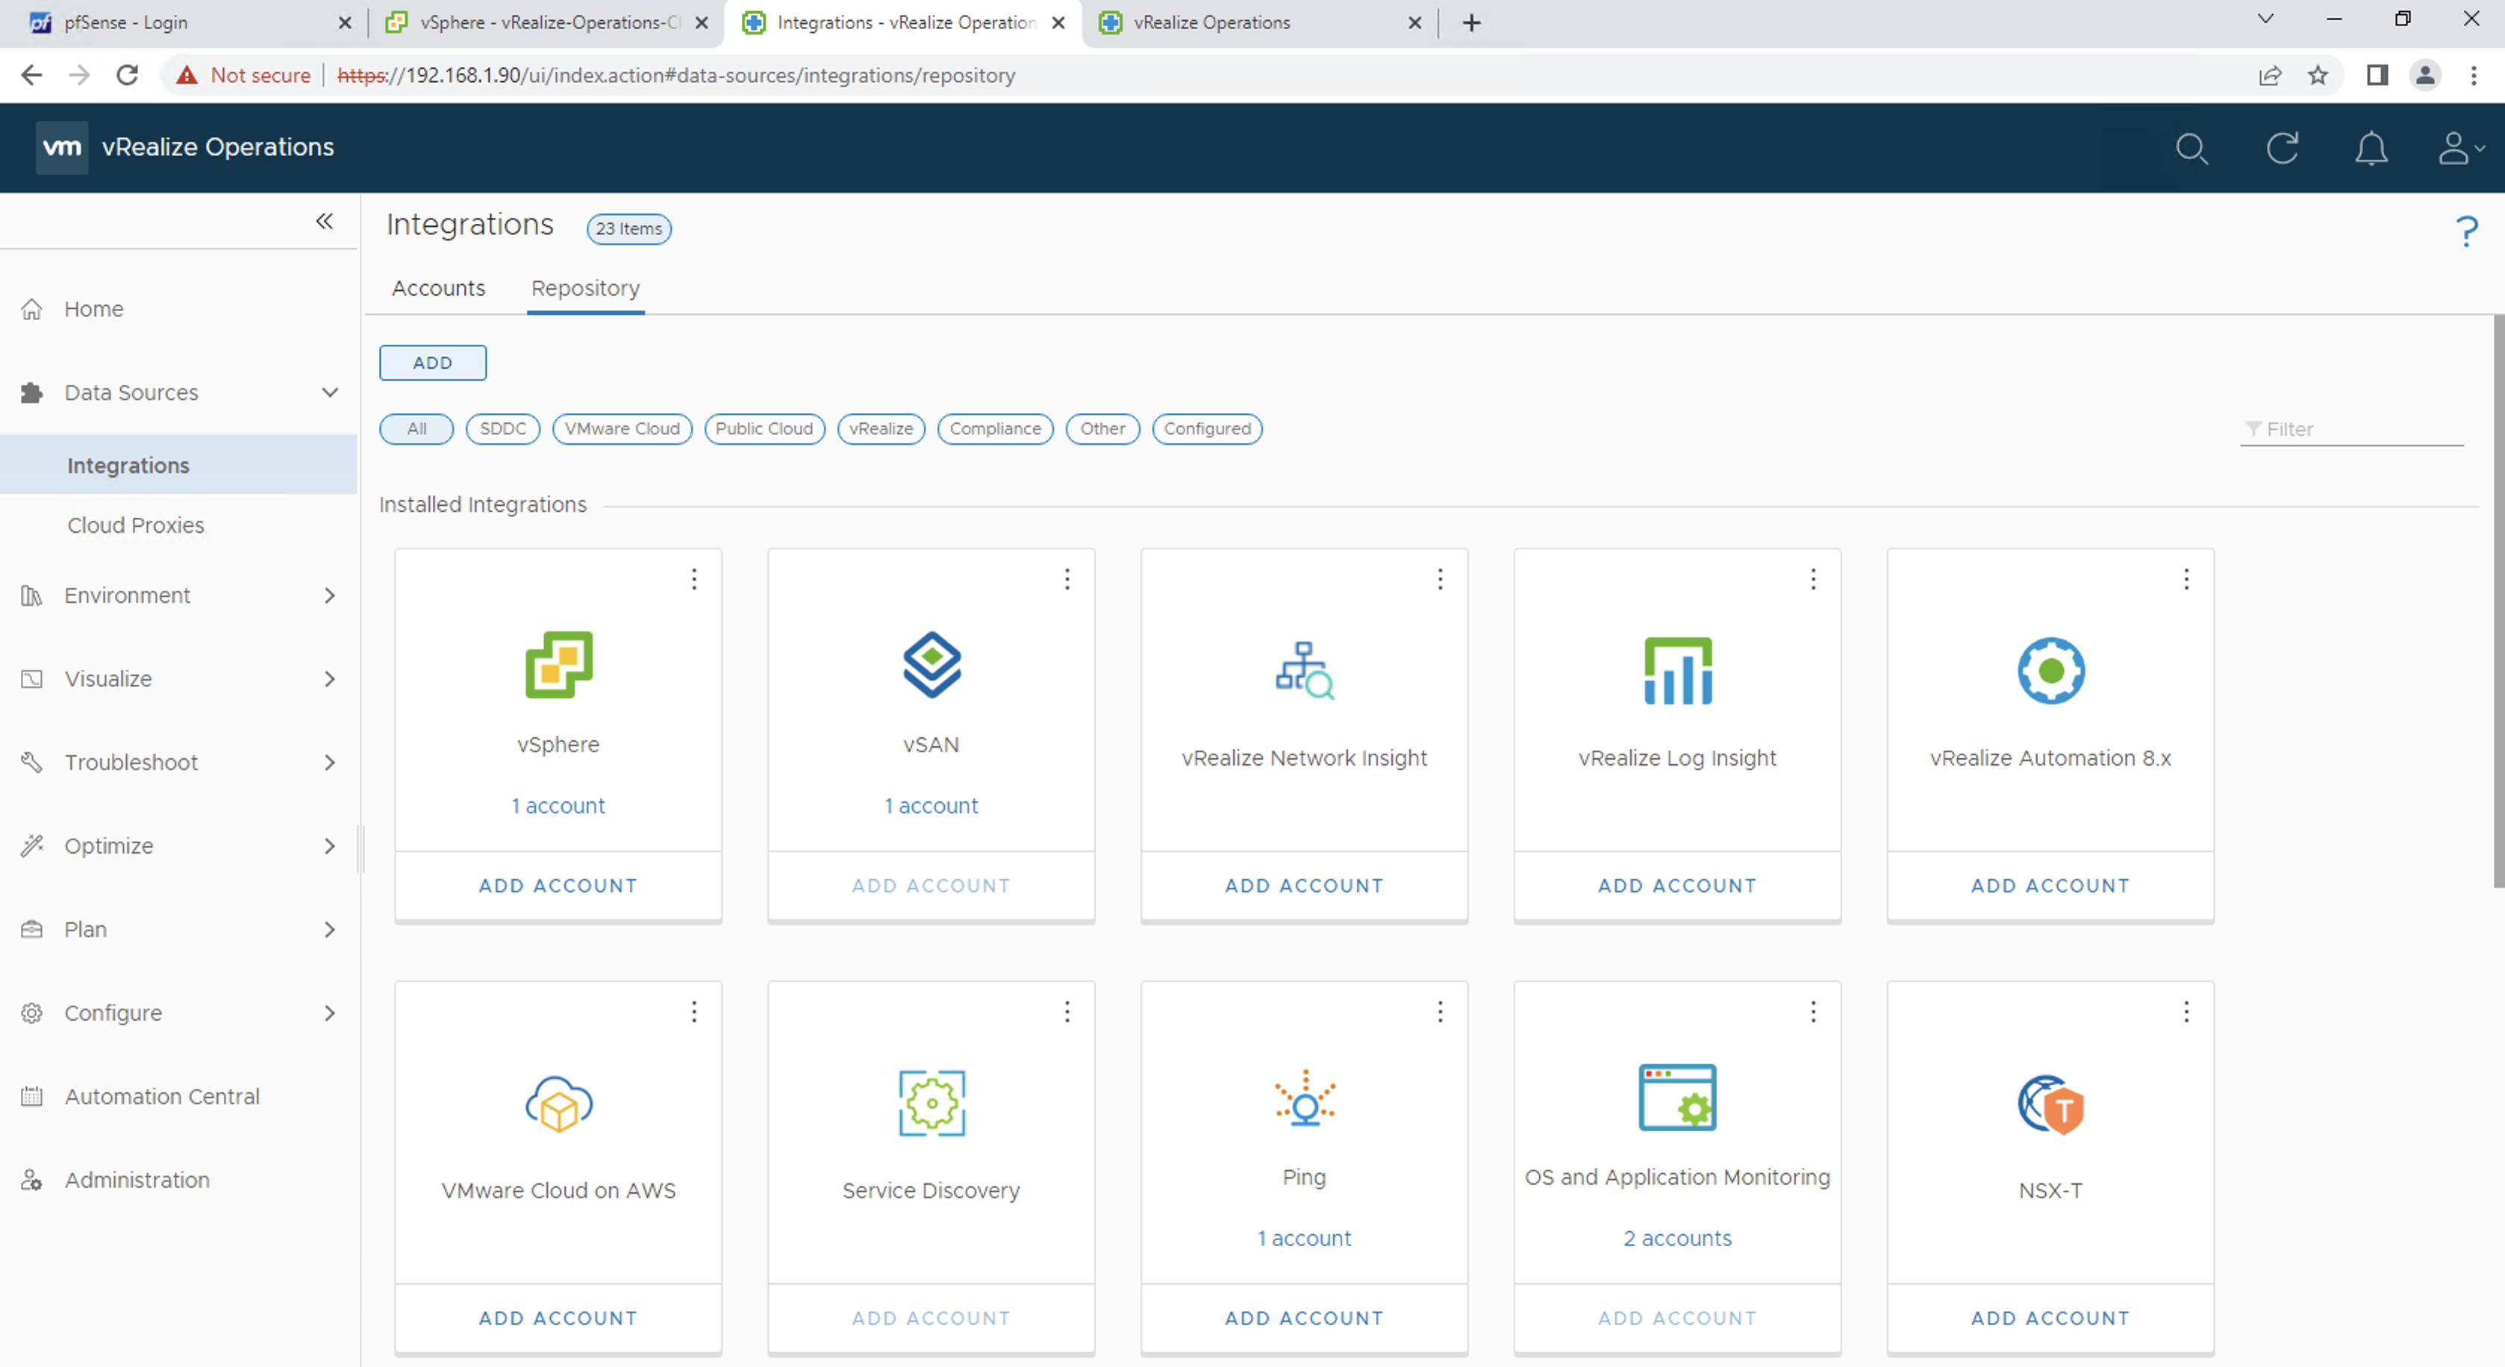Screen dimensions: 2505x1367
Task: Click ADD ACCOUNT on vSphere card
Action: click(x=558, y=886)
